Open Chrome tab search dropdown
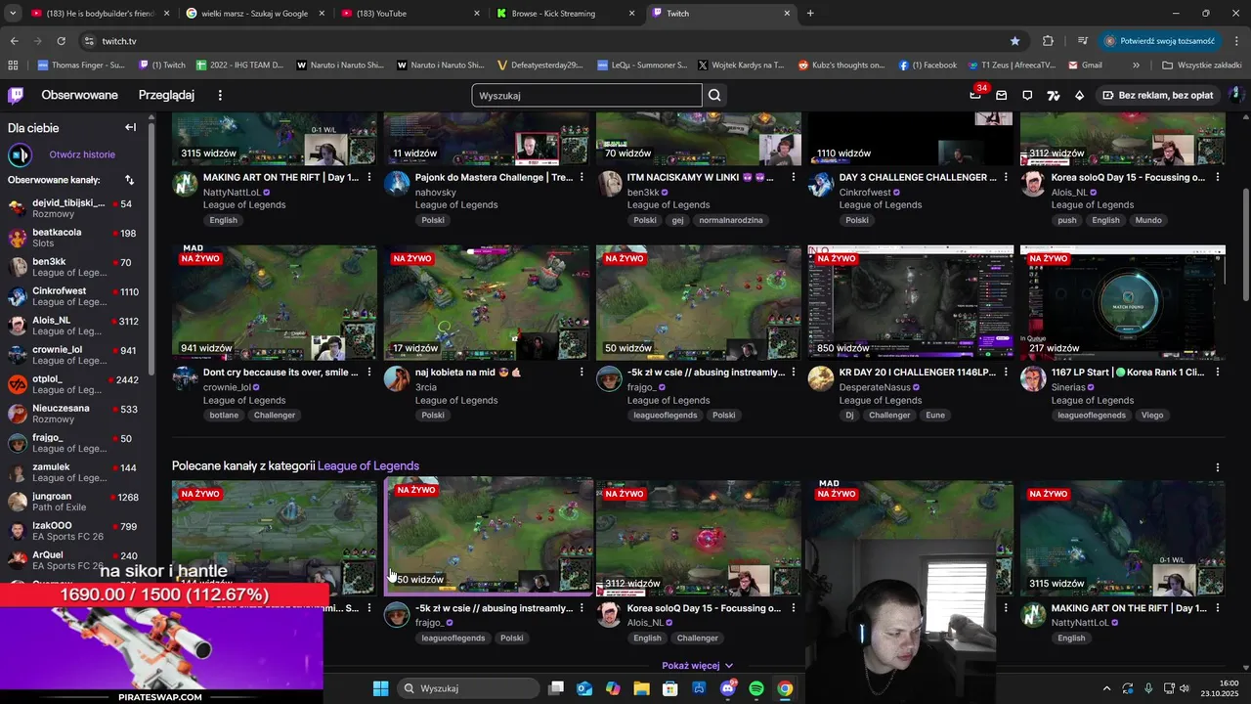 pos(13,14)
